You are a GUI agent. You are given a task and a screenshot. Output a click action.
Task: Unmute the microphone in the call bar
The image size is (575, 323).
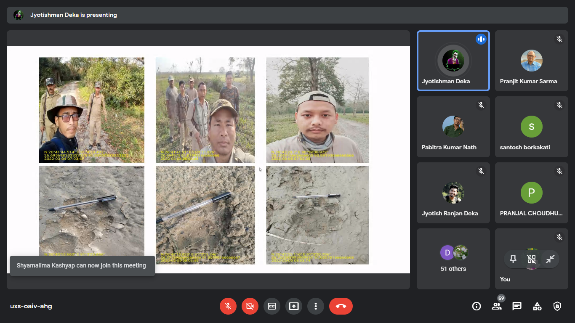(x=228, y=306)
